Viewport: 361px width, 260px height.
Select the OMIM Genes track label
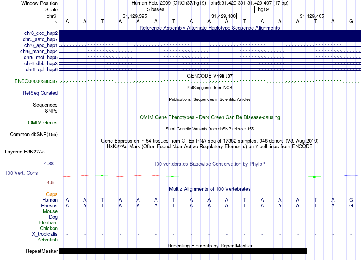point(43,123)
